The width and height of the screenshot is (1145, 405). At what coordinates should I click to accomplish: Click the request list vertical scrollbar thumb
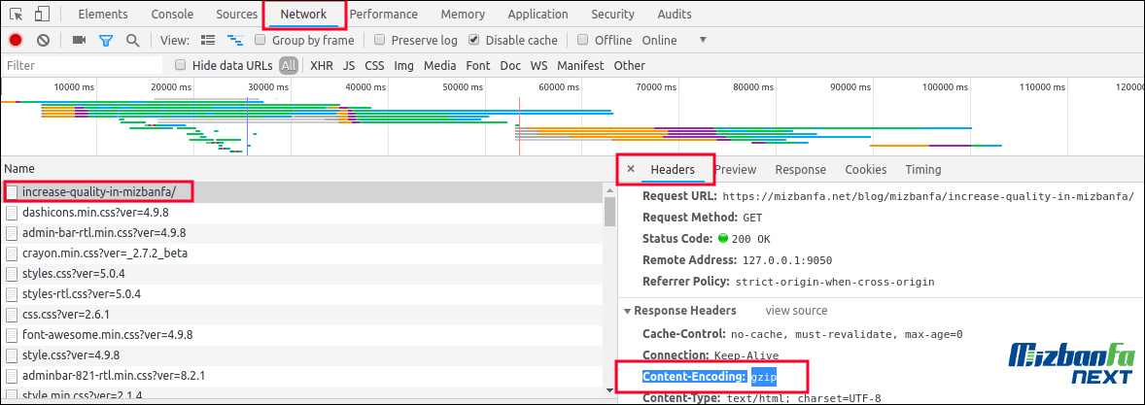(x=609, y=212)
